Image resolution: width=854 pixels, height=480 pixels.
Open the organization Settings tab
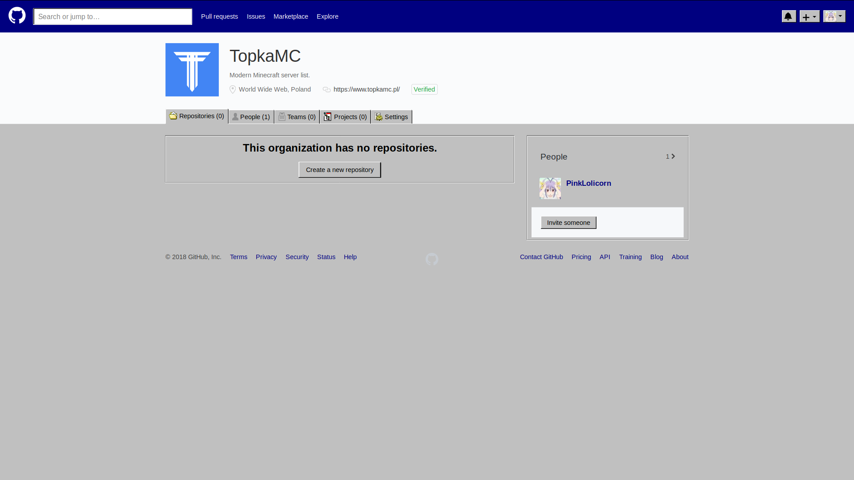(x=391, y=117)
